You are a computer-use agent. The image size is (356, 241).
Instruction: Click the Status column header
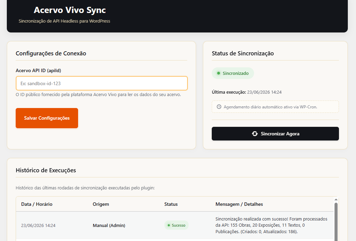click(x=171, y=204)
